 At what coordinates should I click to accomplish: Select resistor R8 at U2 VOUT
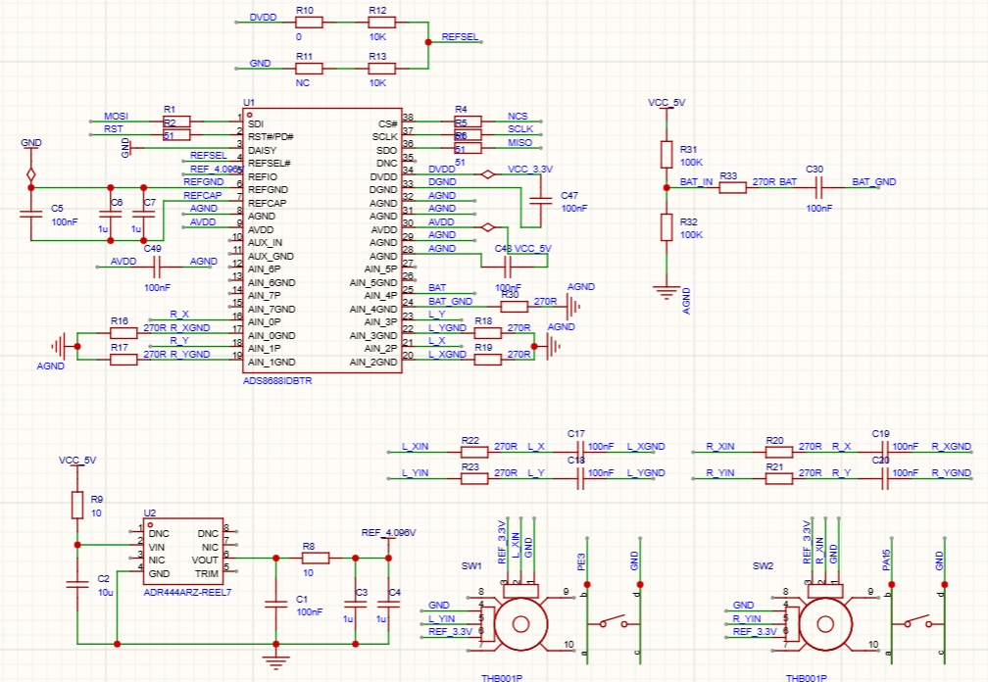(316, 558)
